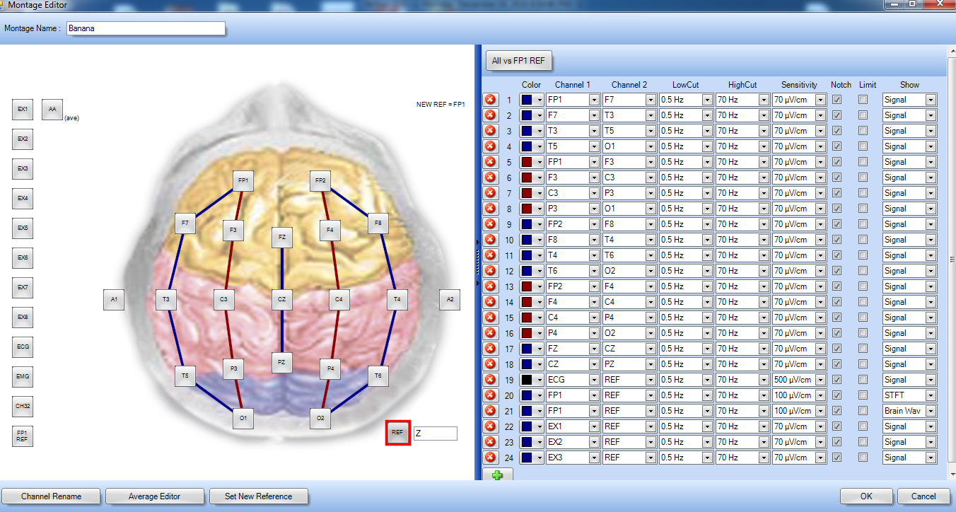Click All vs FP1 REF button
Viewport: 956px width, 512px height.
pyautogui.click(x=518, y=61)
